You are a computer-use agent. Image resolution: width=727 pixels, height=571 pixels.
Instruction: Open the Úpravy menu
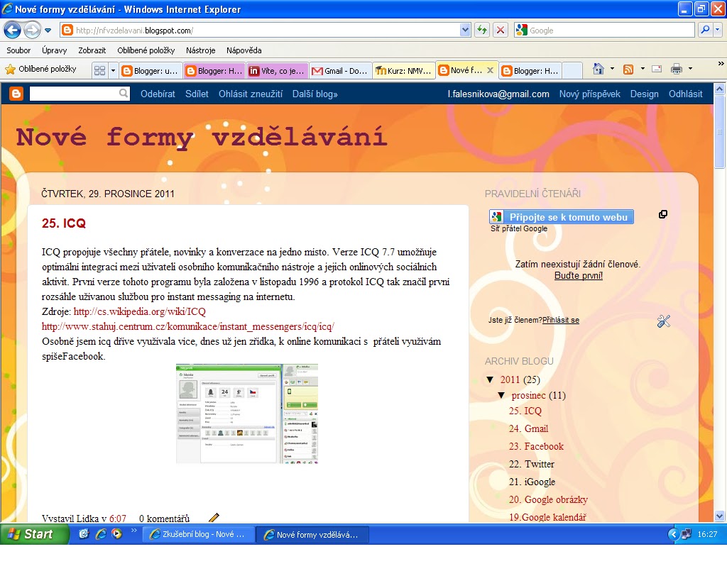click(54, 50)
